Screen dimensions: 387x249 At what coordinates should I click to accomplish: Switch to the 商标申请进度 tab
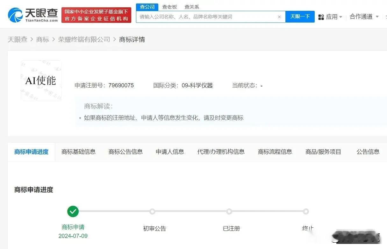(x=31, y=152)
